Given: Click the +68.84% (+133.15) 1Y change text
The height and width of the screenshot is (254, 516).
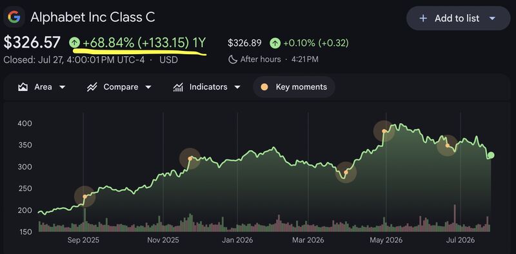Looking at the screenshot, I should click(144, 43).
